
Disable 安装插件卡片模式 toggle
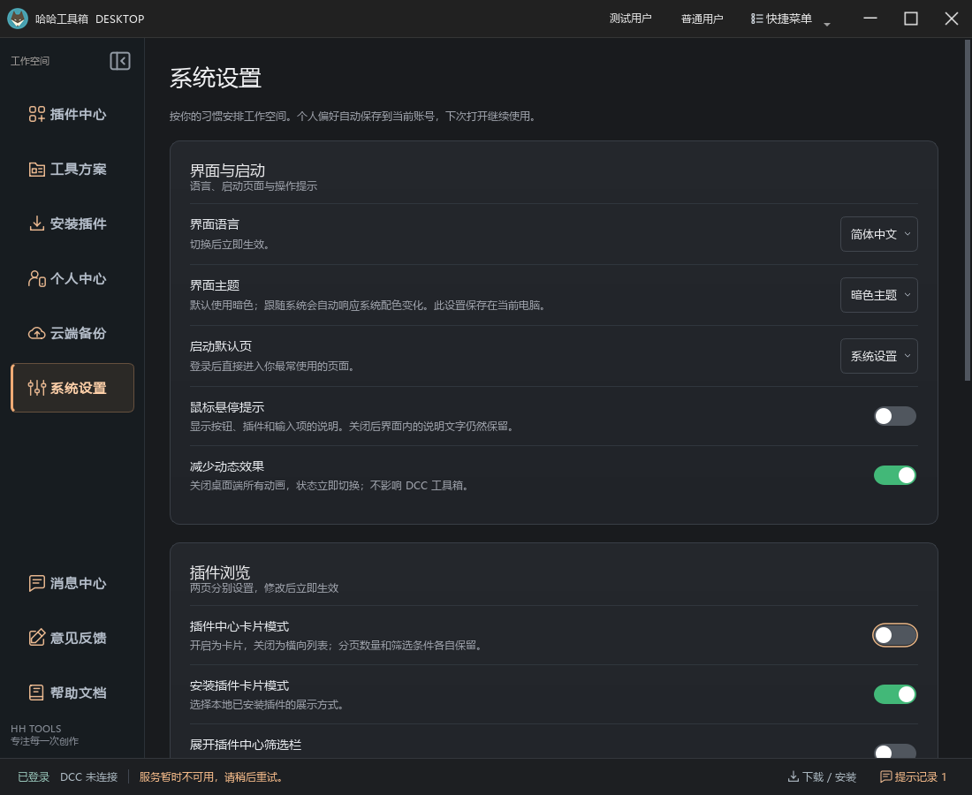click(894, 694)
